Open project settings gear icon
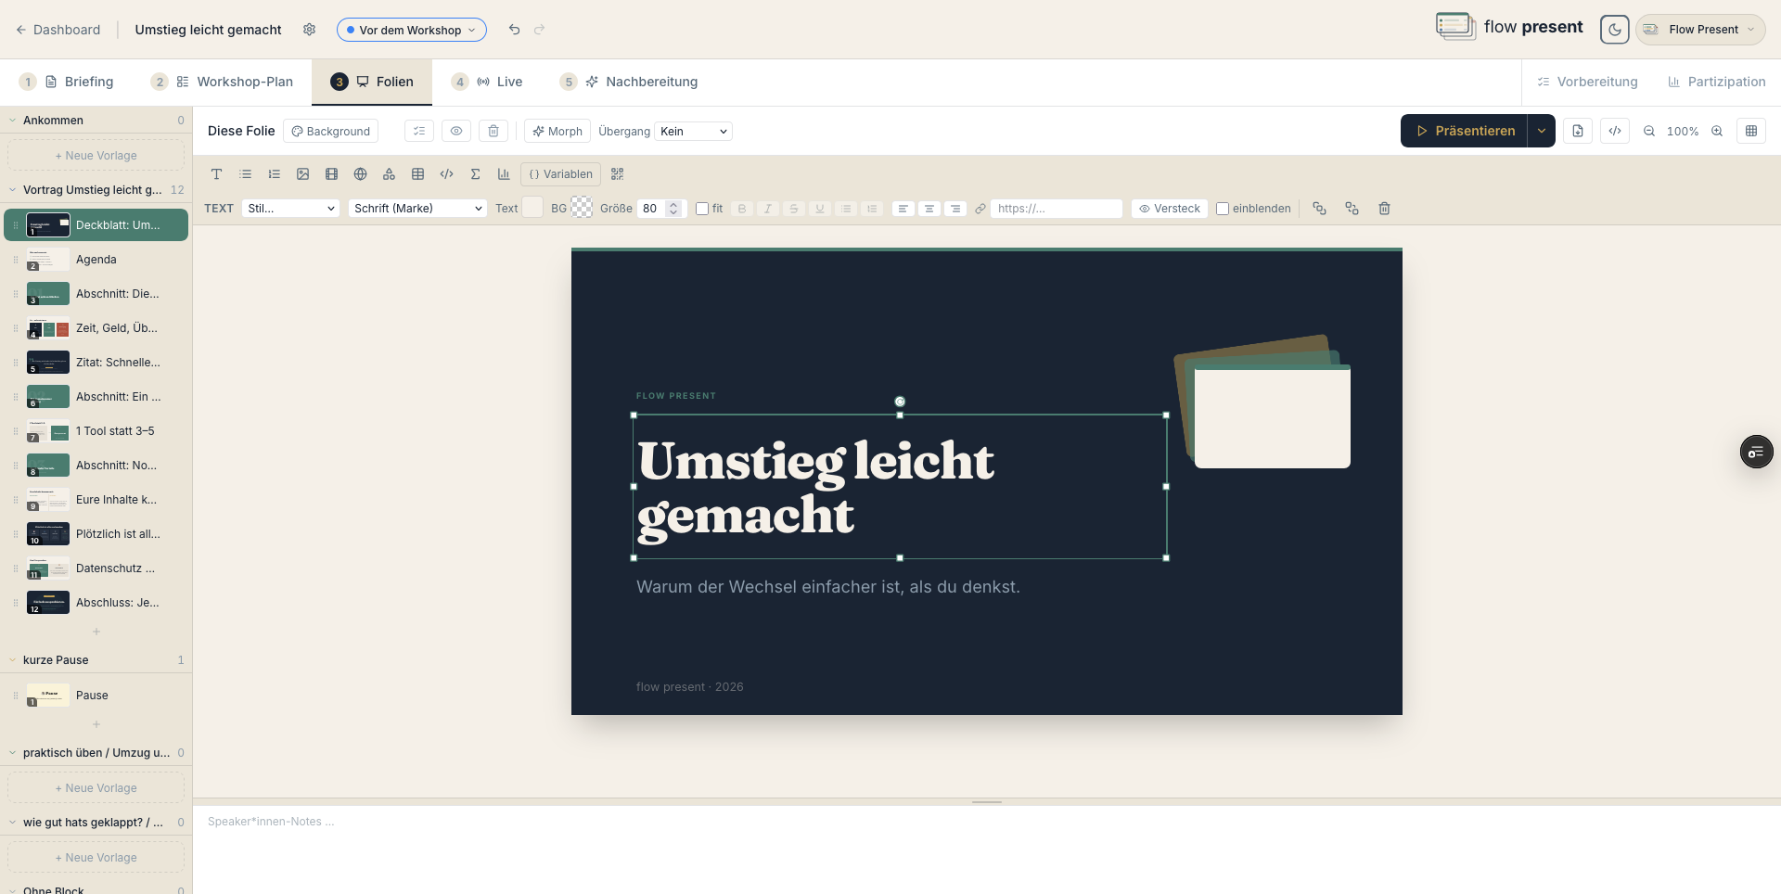The height and width of the screenshot is (894, 1781). [x=309, y=30]
